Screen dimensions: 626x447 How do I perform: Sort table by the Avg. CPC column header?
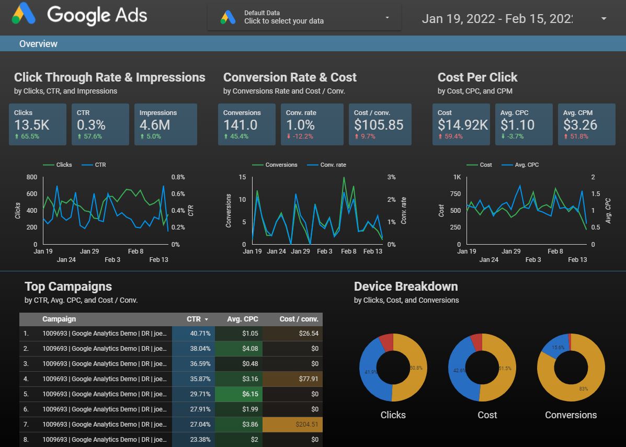[242, 319]
